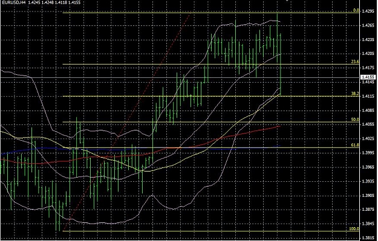Click the 1.4235 price axis label
378x241 pixels.
click(x=368, y=40)
